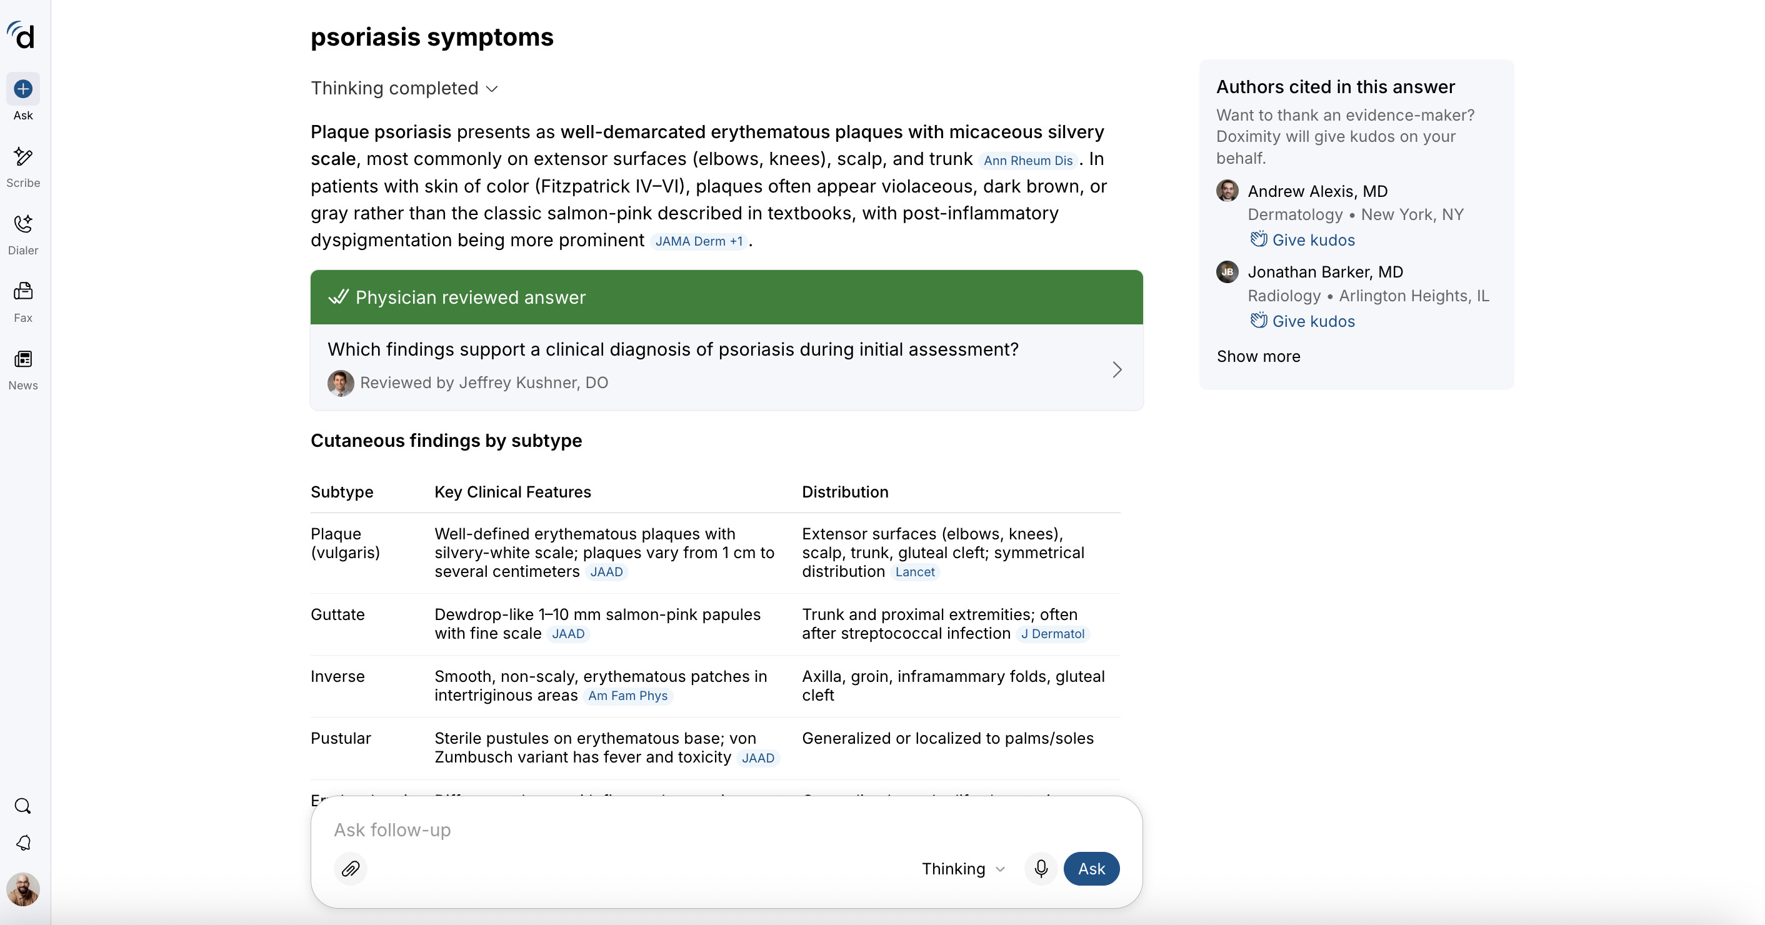Open the Thinking mode dropdown
Screen dimensions: 1765x925
tap(963, 869)
